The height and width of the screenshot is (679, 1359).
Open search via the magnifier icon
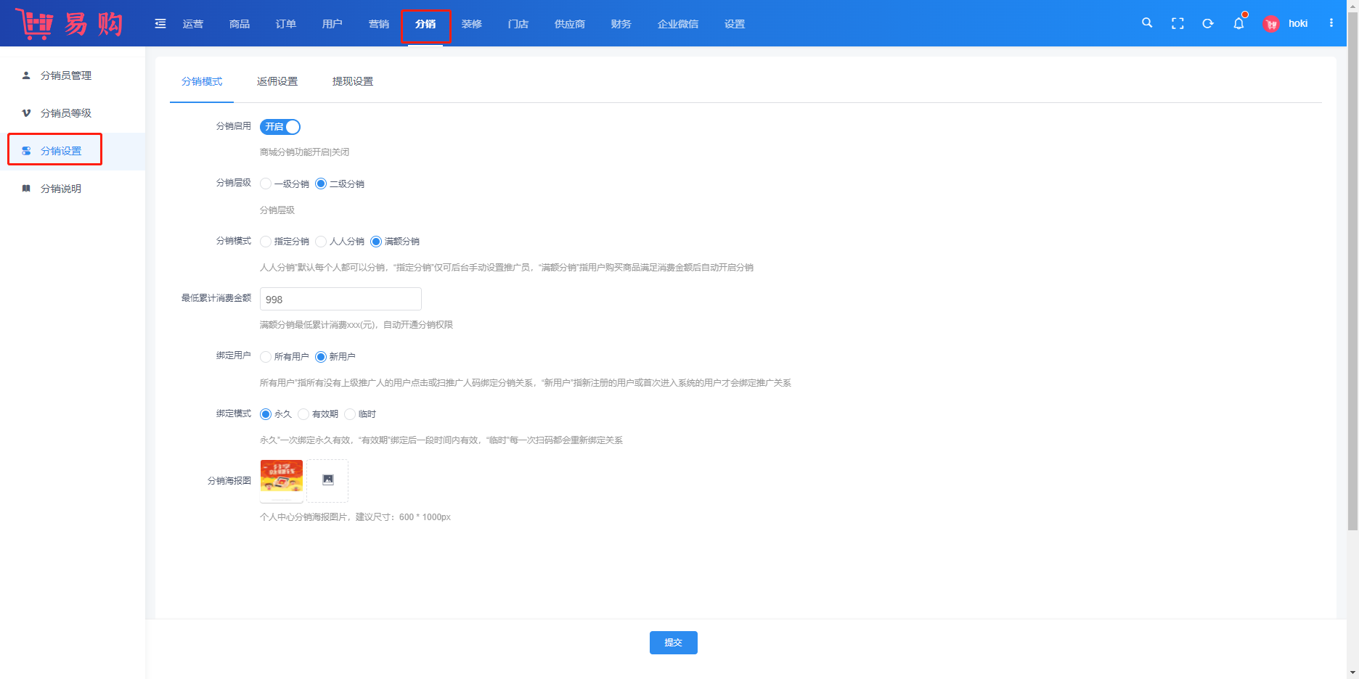pyautogui.click(x=1147, y=23)
